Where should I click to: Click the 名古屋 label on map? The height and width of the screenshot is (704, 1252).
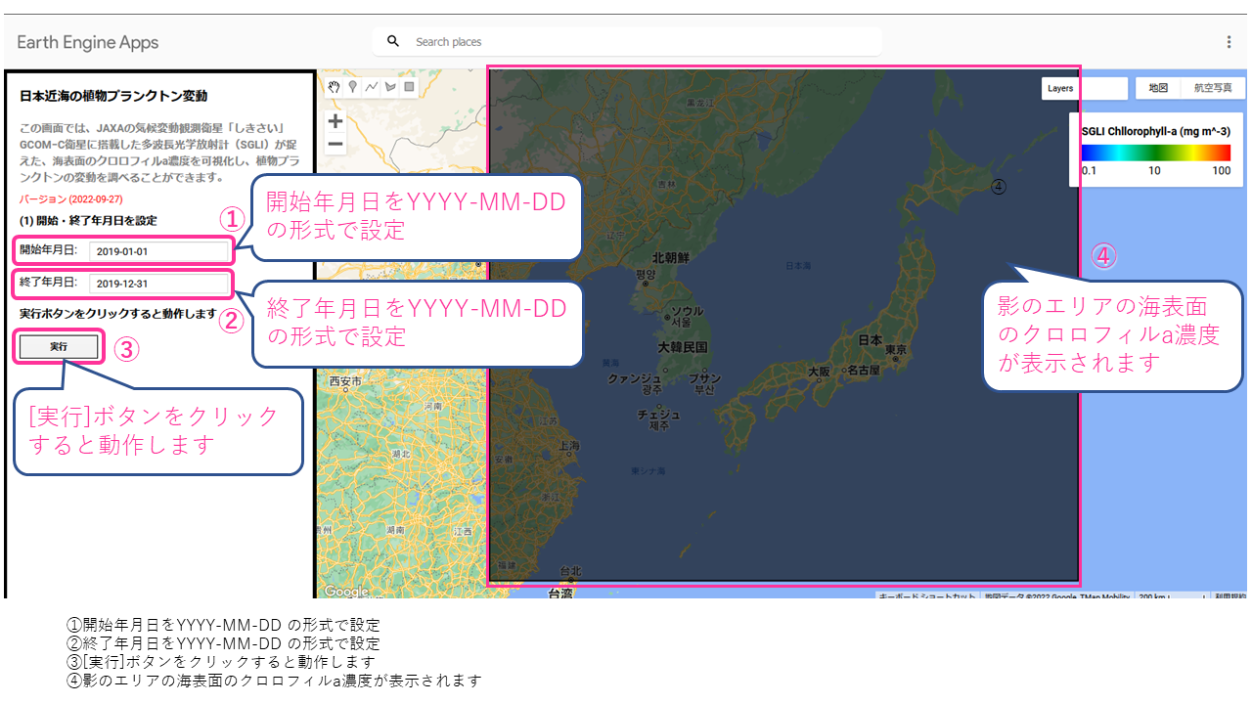pyautogui.click(x=865, y=371)
